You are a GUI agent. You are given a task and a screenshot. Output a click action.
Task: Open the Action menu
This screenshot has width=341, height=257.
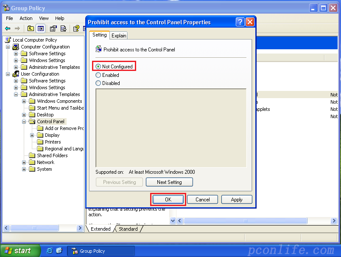click(x=26, y=18)
